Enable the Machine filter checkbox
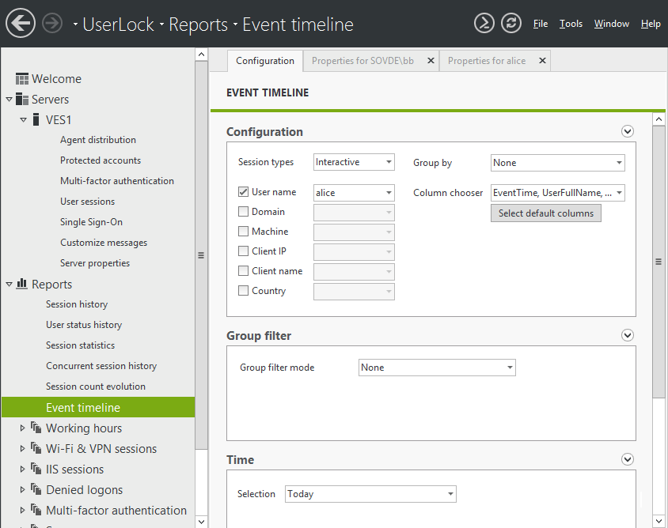The image size is (668, 528). [x=243, y=231]
